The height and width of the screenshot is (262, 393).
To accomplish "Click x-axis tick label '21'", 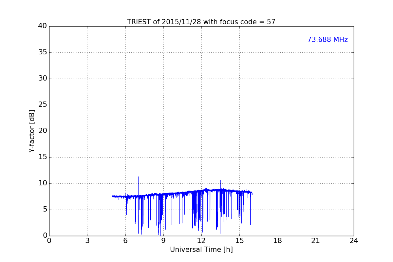I will [316, 241].
